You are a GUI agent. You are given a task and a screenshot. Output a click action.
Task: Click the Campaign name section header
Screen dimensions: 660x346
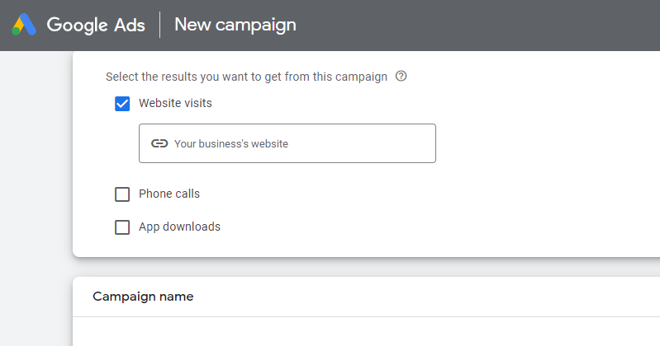[x=143, y=297]
